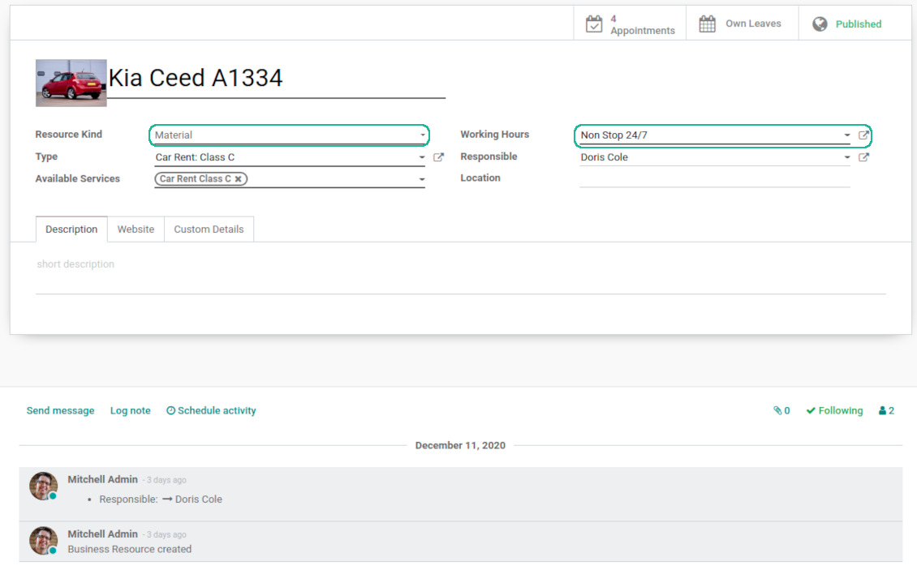Click Schedule activity with clock icon
The image size is (917, 570).
[x=211, y=411]
